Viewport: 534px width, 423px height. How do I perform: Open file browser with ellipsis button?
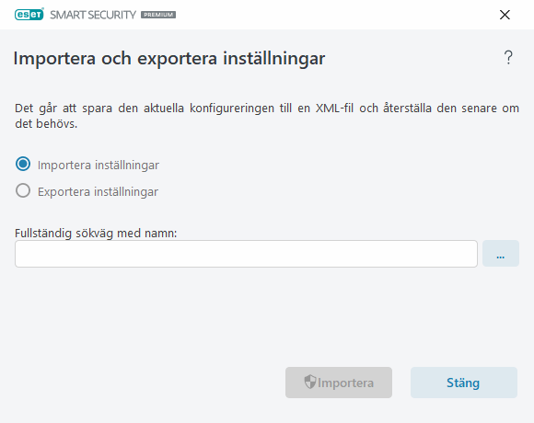tap(501, 254)
